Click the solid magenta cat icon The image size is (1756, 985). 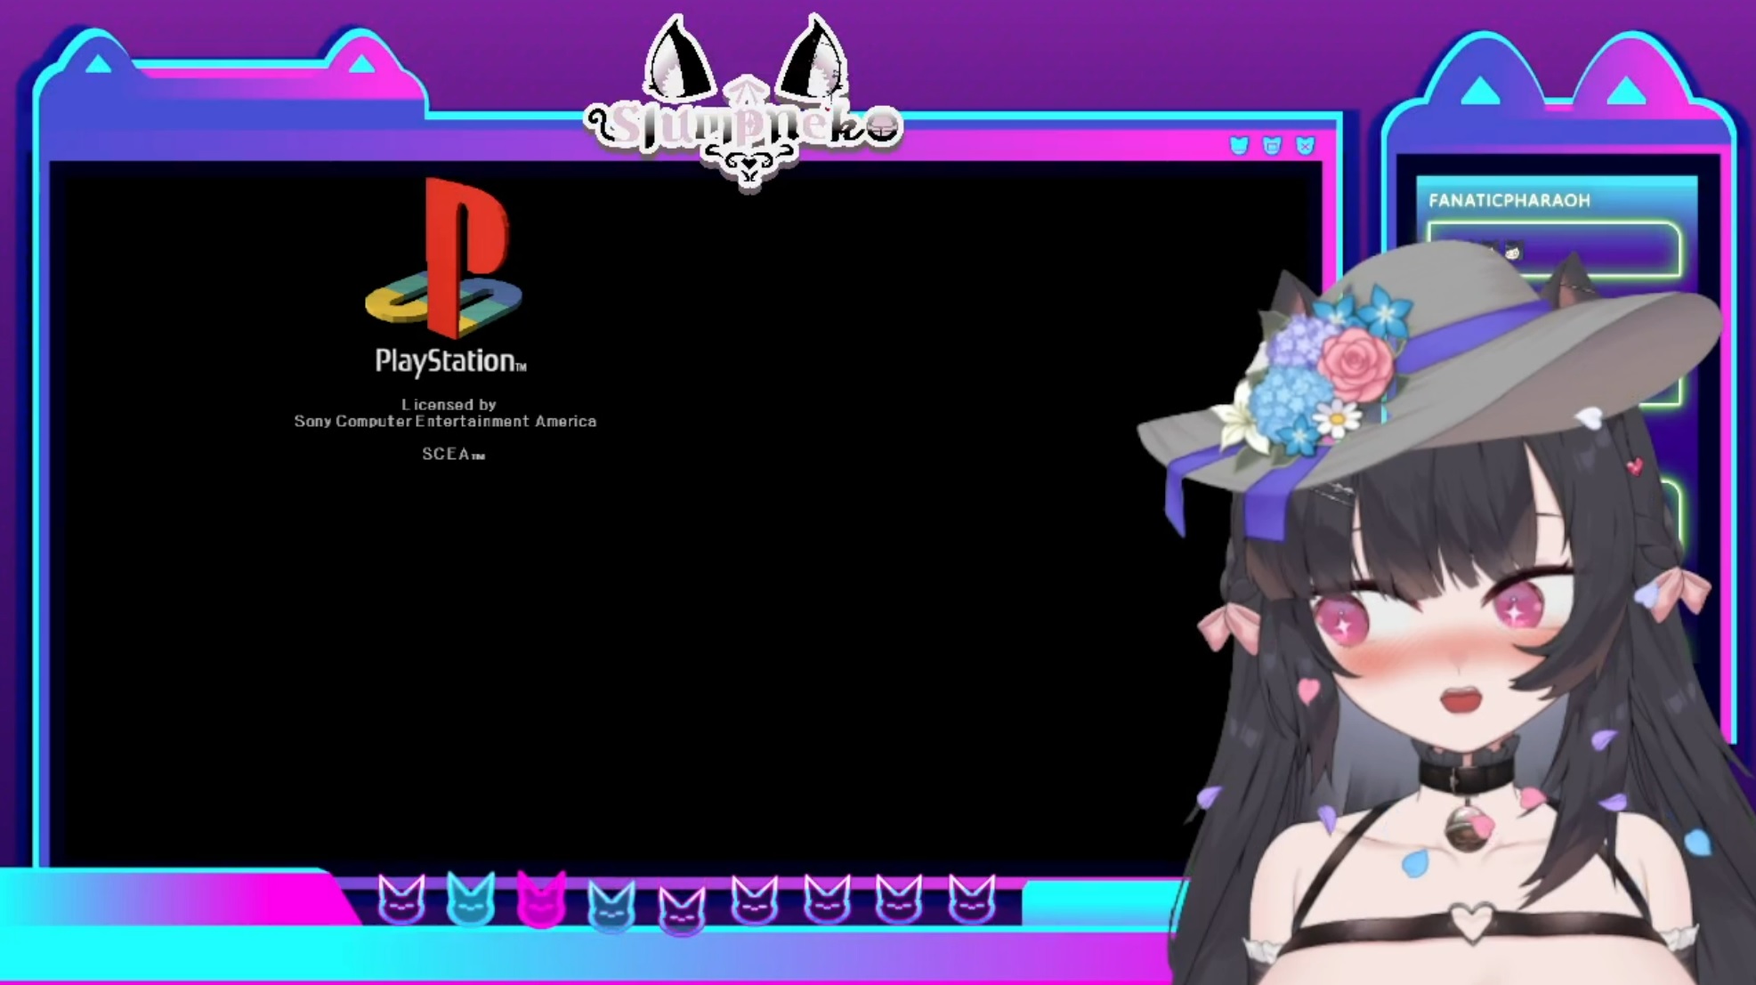pyautogui.click(x=541, y=899)
